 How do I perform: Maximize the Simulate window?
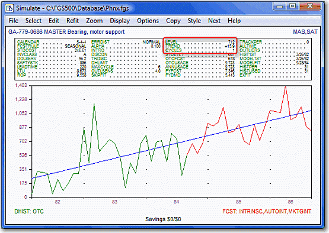[292, 6]
